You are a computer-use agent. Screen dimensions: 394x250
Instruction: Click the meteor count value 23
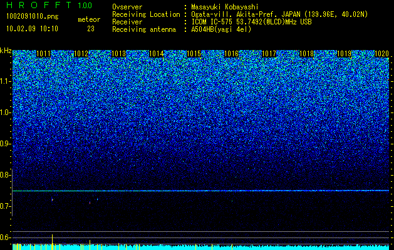91,29
